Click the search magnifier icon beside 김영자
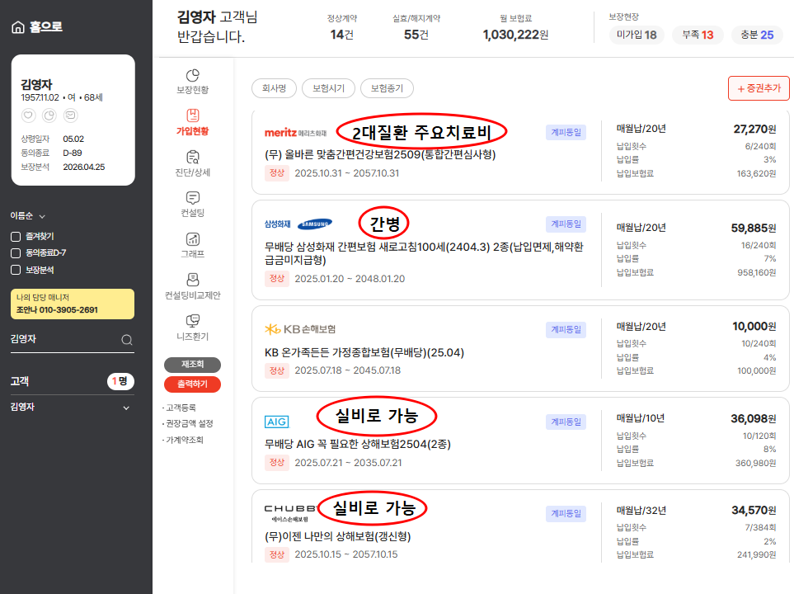 pyautogui.click(x=127, y=339)
